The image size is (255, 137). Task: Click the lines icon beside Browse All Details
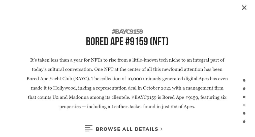(88, 128)
